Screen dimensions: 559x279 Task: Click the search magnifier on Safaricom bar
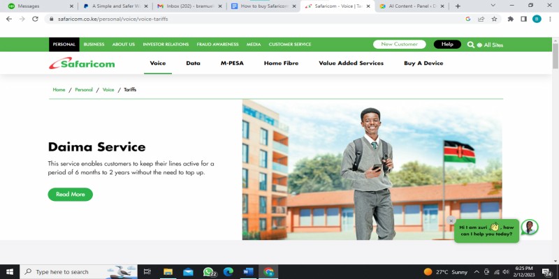tap(470, 45)
